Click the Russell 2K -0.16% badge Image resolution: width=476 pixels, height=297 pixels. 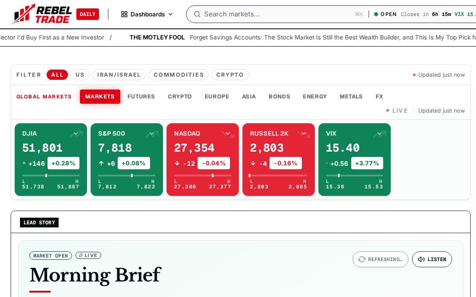coord(286,163)
